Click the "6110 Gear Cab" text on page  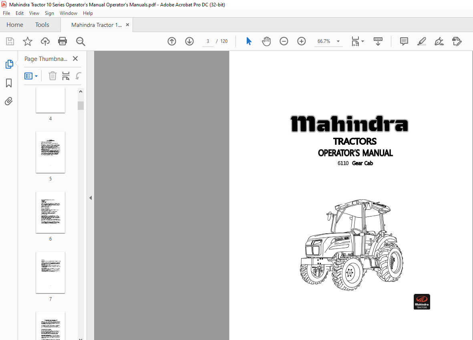coord(355,163)
